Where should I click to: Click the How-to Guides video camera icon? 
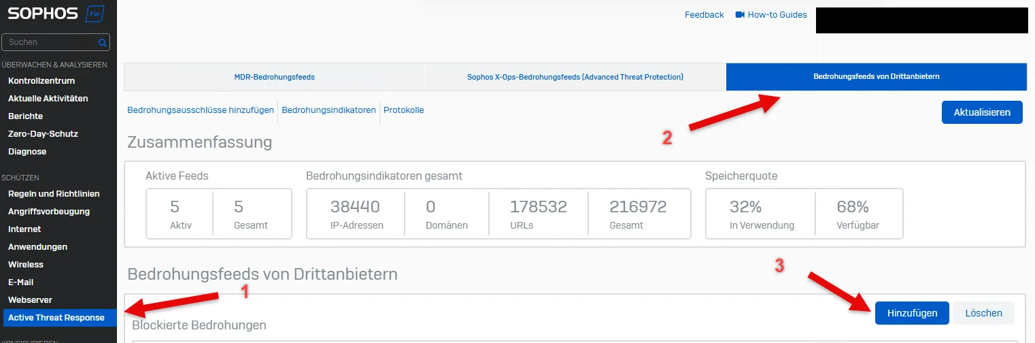(x=740, y=14)
